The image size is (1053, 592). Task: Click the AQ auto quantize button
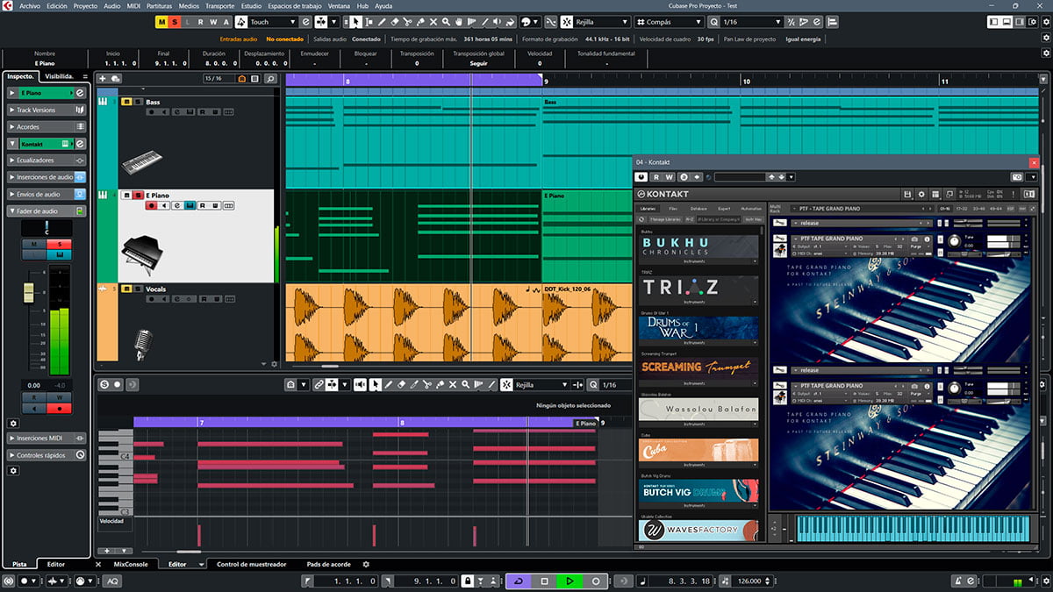113,581
